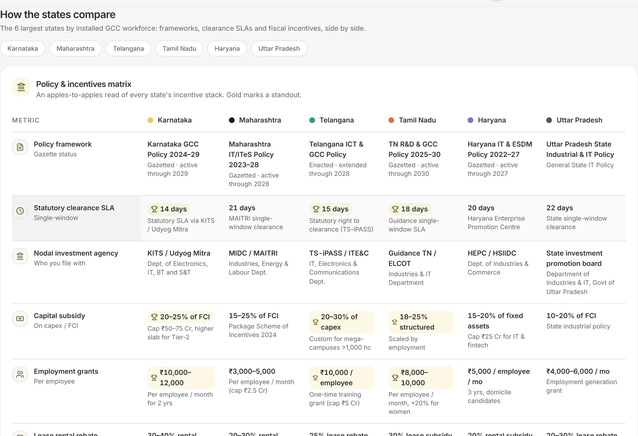Toggle the Tamil Nadu filter chip
The image size is (638, 436).
click(x=179, y=49)
